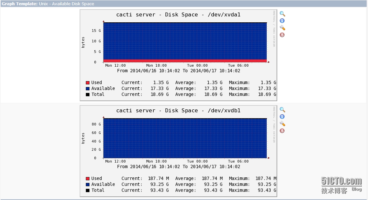The image size is (368, 200).
Task: Click the red Used legend swatch in /dev/xvda1 graph
Action: [x=87, y=82]
